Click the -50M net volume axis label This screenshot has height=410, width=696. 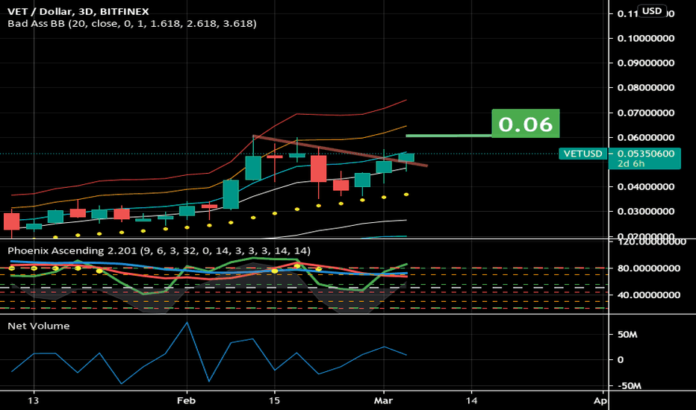tap(629, 385)
